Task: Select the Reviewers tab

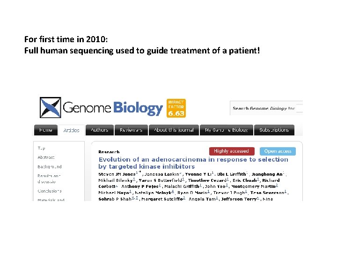Action: pos(131,130)
